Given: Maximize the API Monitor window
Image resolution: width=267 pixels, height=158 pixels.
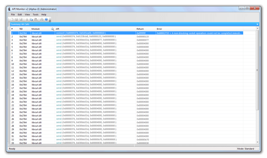Looking at the screenshot, I should pyautogui.click(x=247, y=8).
